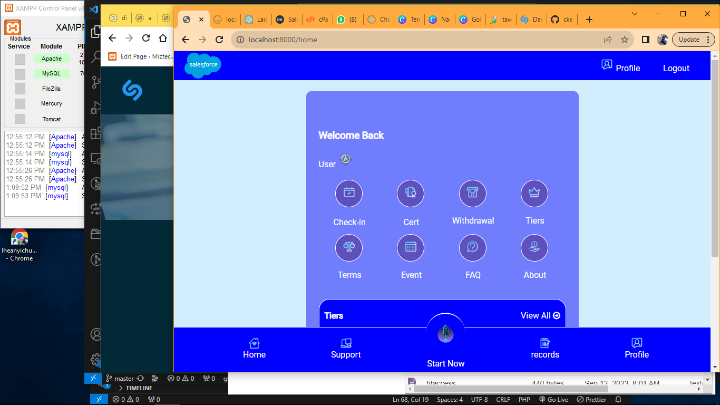Open the Withdrawal icon
720x405 pixels.
pyautogui.click(x=473, y=194)
